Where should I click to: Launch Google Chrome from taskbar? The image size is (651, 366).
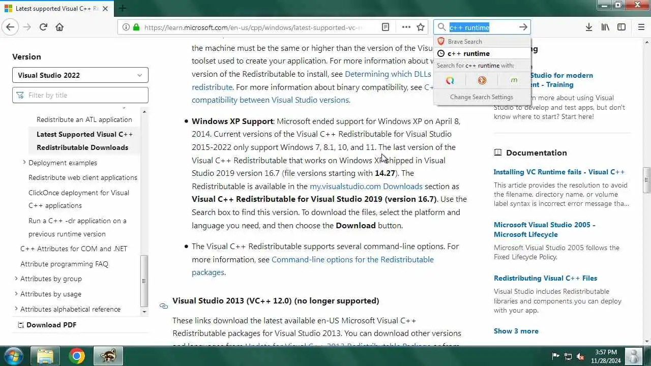coord(77,356)
